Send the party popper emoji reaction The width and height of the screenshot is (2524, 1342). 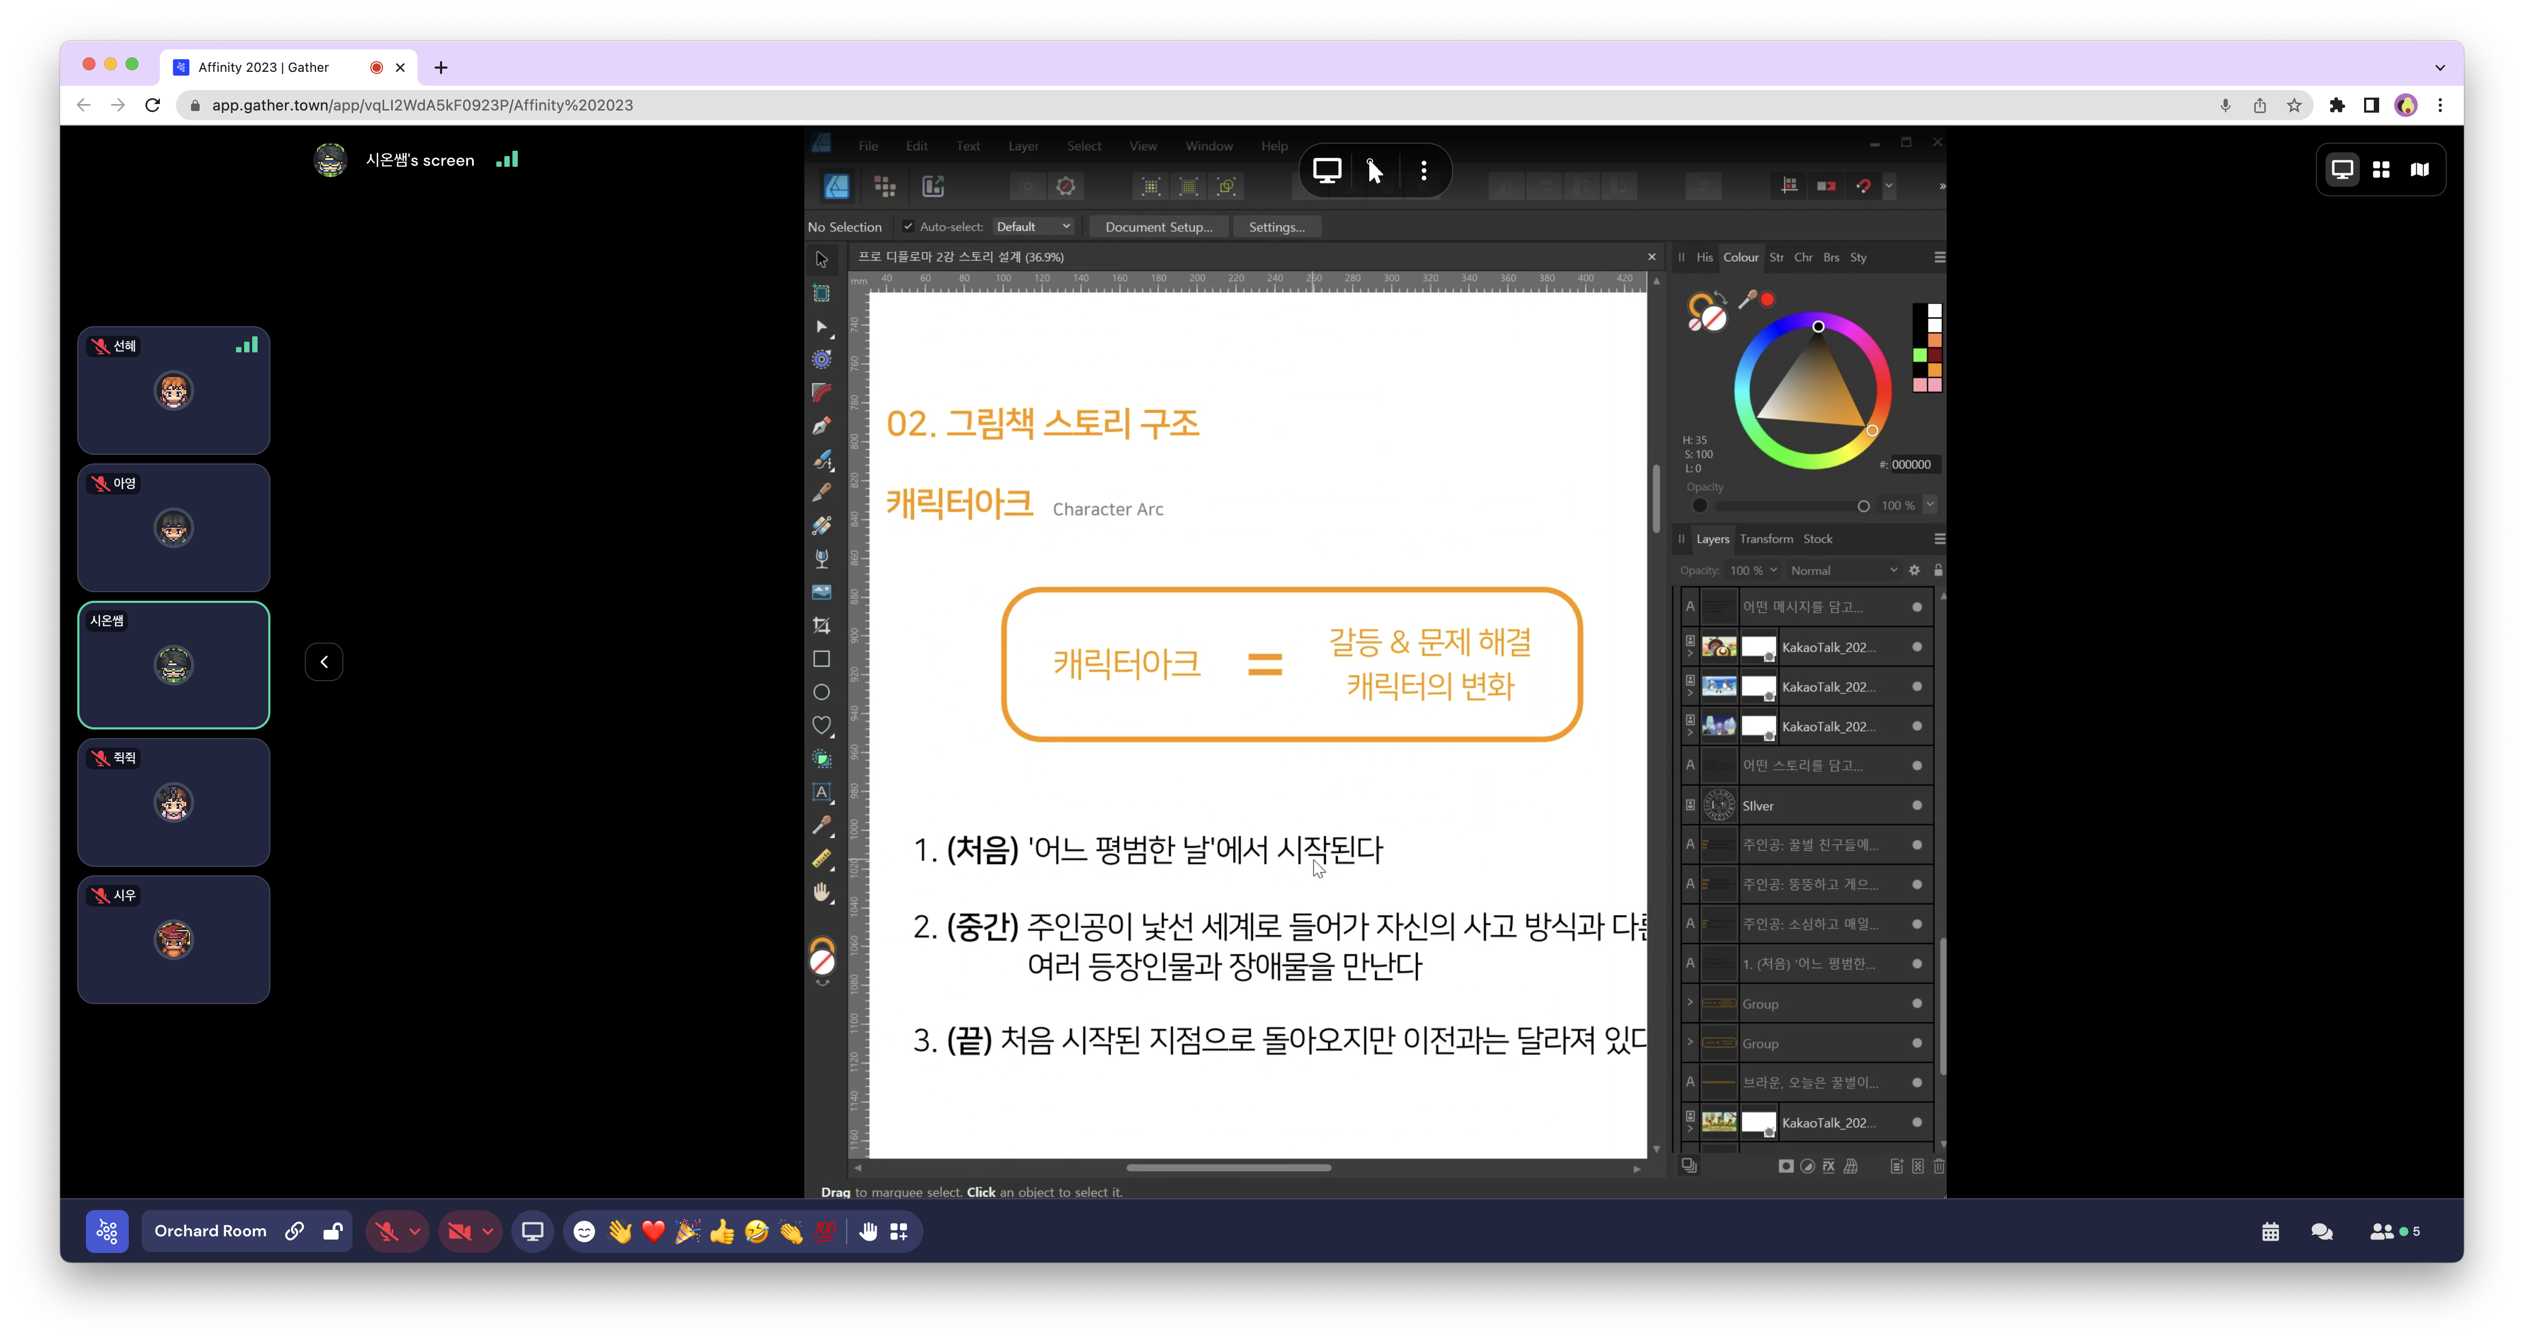[688, 1232]
